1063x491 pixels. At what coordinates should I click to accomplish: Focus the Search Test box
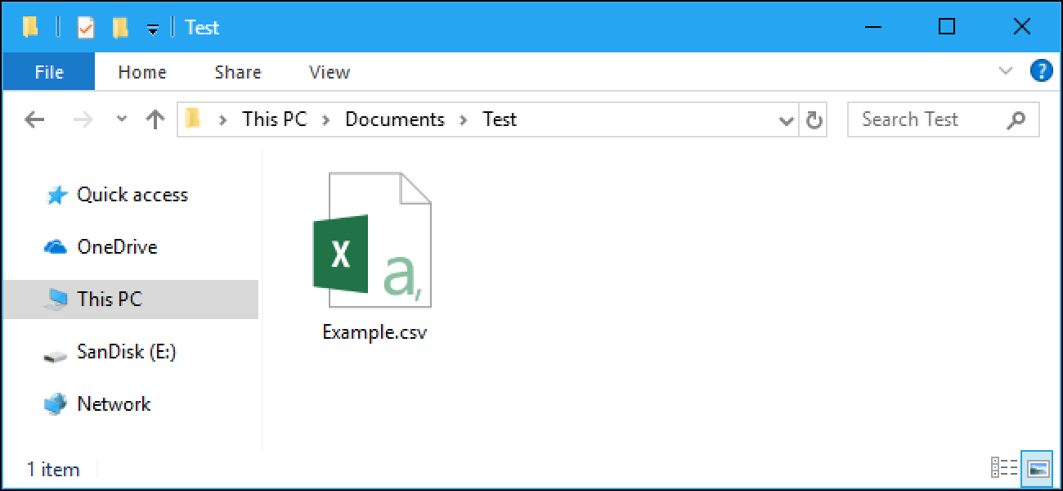[944, 119]
